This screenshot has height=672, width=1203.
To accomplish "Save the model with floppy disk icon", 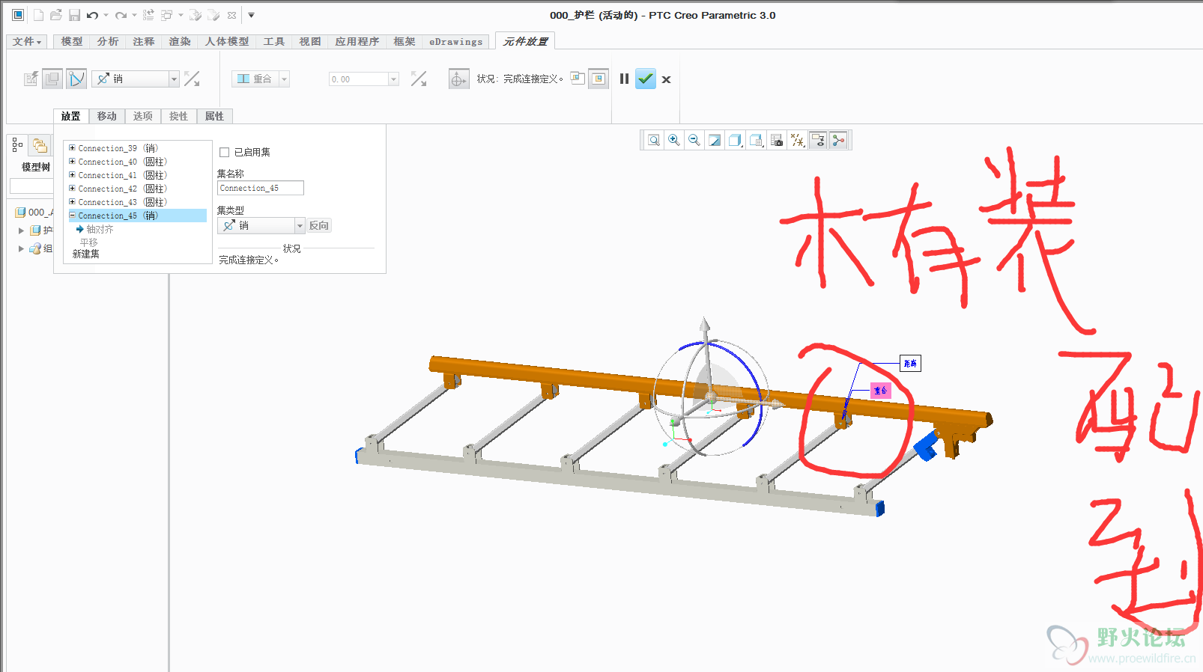I will point(74,15).
